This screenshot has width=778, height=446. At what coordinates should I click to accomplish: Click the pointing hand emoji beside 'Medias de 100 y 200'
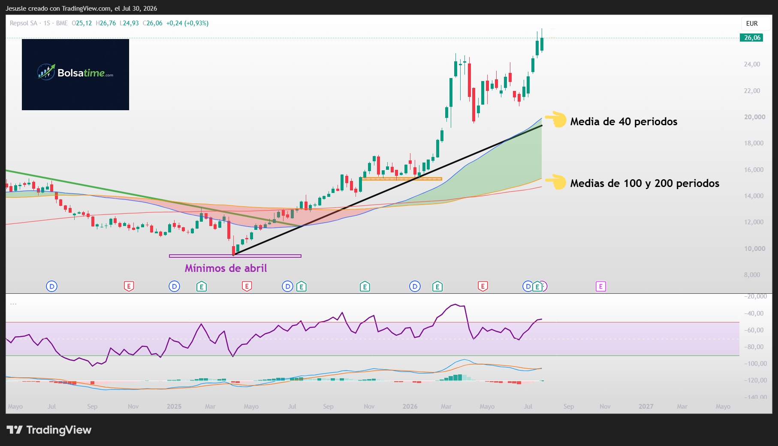click(x=555, y=182)
